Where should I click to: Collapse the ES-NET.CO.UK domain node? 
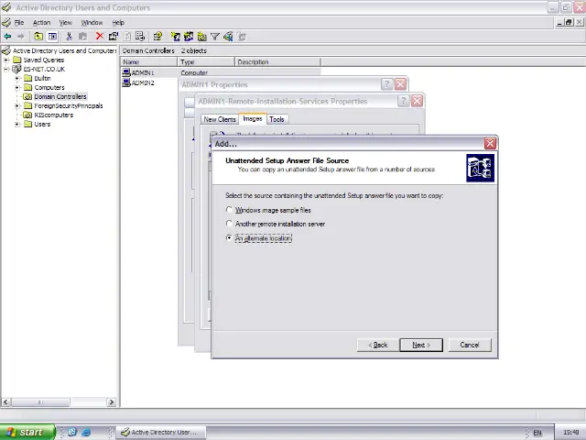pos(6,69)
